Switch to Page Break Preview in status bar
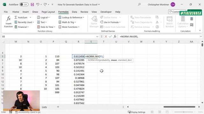Viewport: 204px width, 114px height. (x=167, y=112)
